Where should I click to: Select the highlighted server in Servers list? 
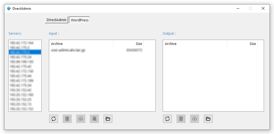pyautogui.click(x=25, y=52)
